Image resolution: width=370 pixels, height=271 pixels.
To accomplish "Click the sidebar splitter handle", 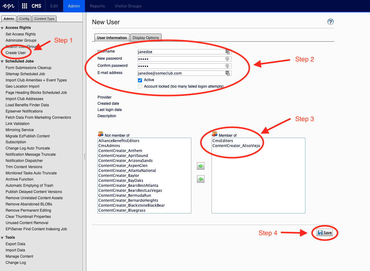I will (x=85, y=157).
